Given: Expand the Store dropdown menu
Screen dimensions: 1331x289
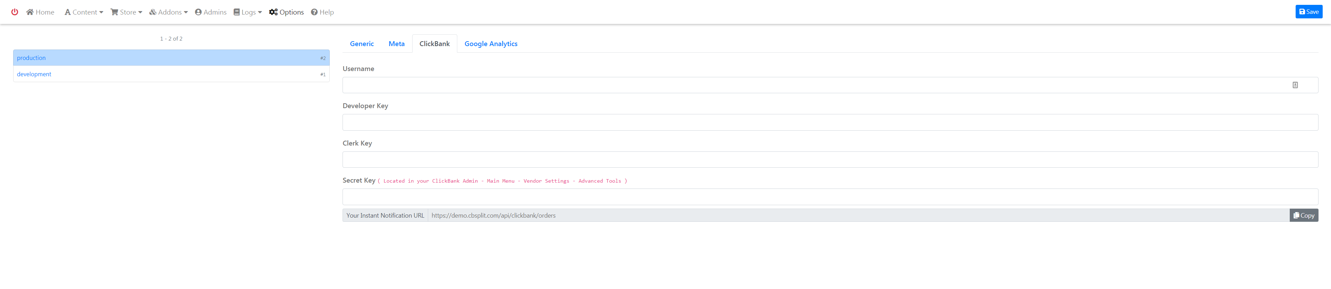Looking at the screenshot, I should coord(127,12).
